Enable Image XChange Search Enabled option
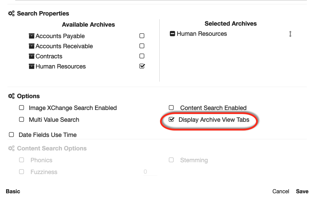 click(x=22, y=108)
